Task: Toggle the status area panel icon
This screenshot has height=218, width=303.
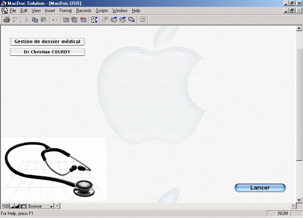Action: coord(23,206)
